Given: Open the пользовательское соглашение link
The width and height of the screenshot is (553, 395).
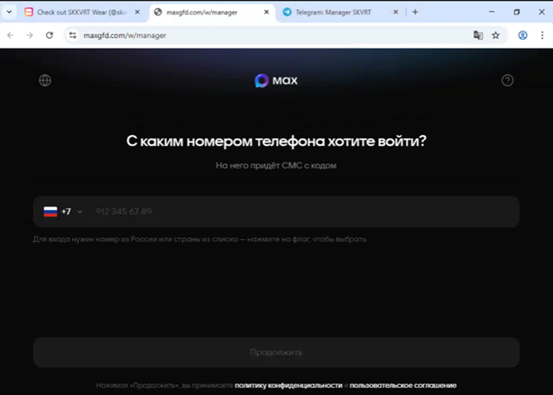Looking at the screenshot, I should click(403, 385).
